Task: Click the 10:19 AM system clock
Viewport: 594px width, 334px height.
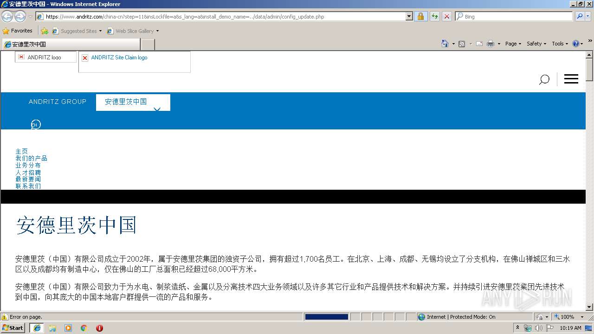Action: 570,328
